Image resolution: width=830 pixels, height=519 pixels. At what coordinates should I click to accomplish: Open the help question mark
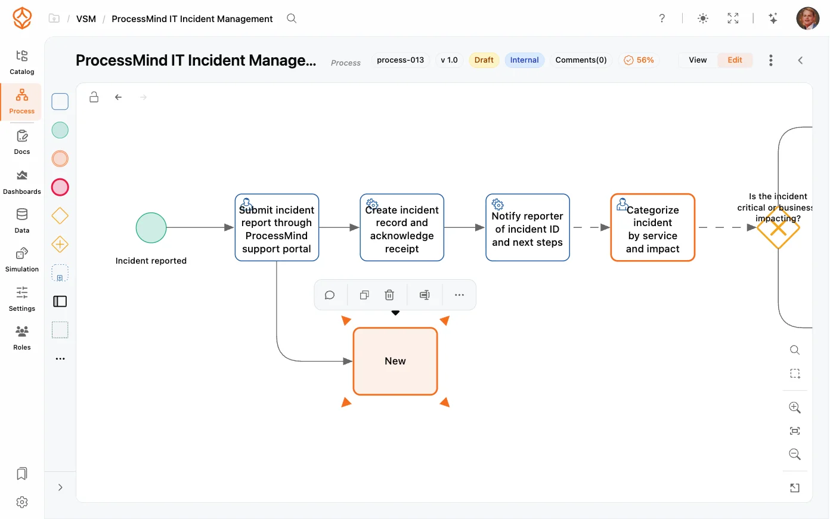(x=662, y=18)
